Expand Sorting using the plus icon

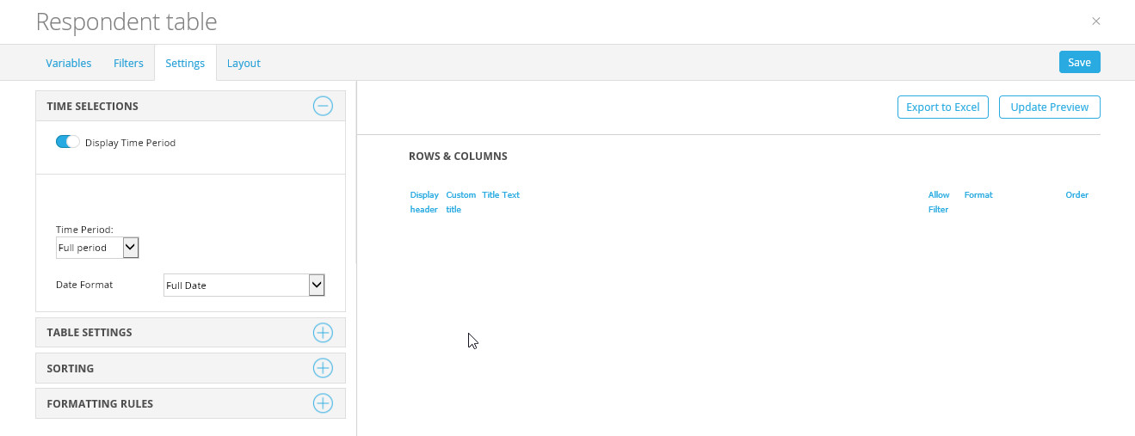[x=322, y=368]
